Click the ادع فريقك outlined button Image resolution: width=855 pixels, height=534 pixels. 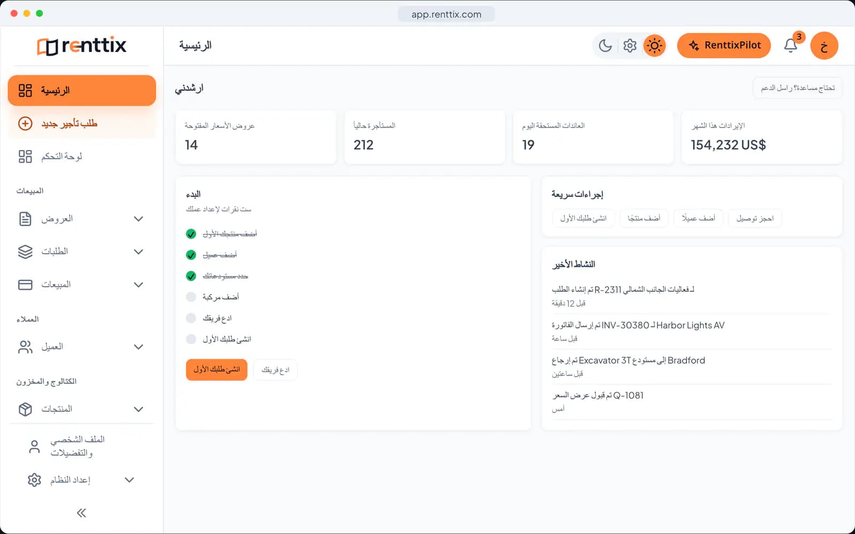pos(275,370)
